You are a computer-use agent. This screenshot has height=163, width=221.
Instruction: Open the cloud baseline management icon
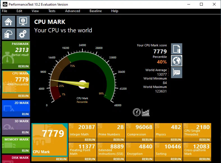[8, 34]
